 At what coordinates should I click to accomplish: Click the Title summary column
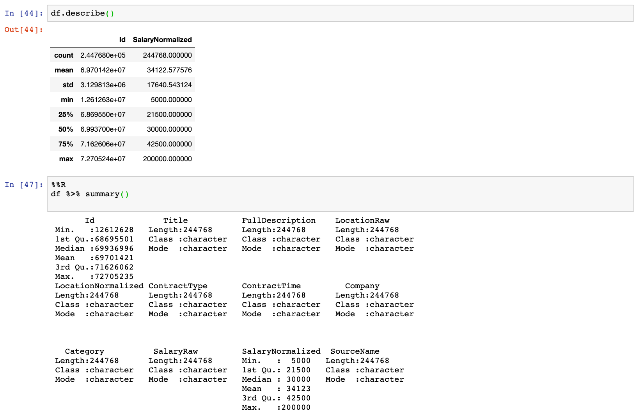point(176,220)
